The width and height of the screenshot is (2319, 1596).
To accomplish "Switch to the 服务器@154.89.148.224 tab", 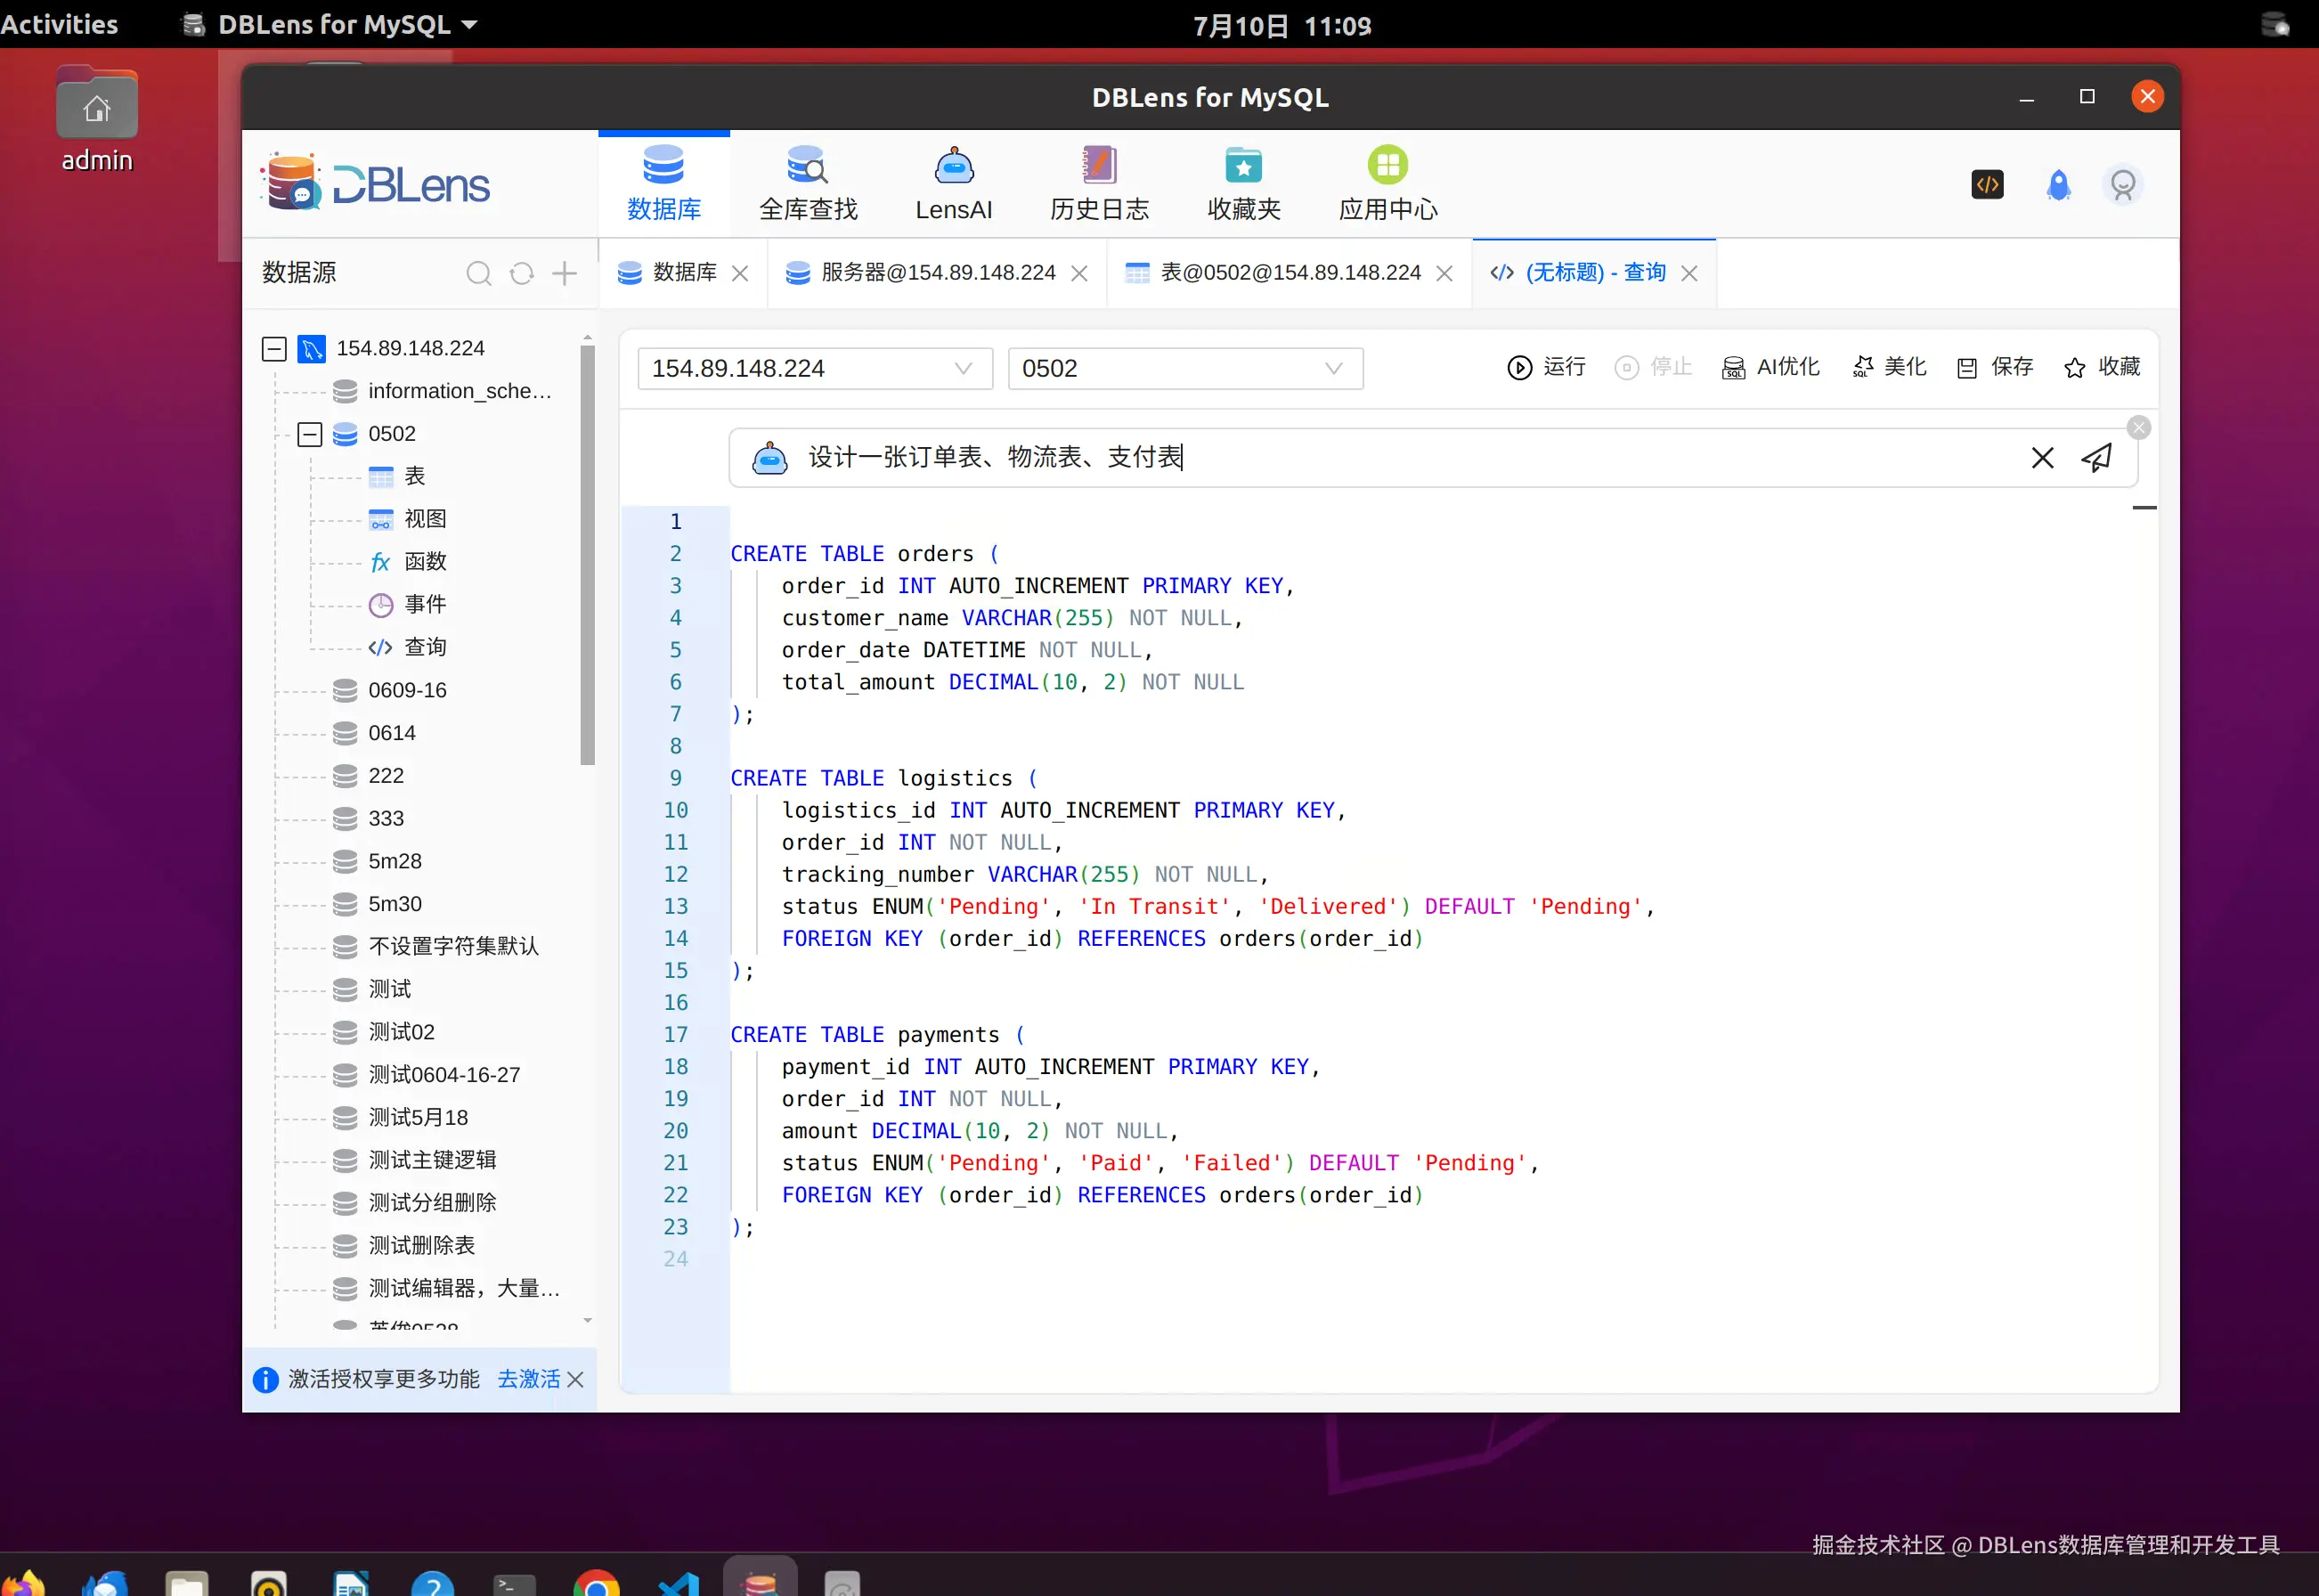I will [x=935, y=272].
